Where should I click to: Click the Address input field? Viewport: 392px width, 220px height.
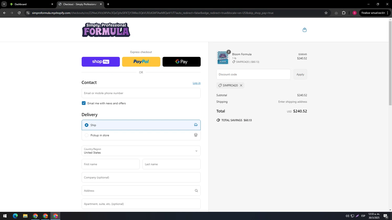141,191
